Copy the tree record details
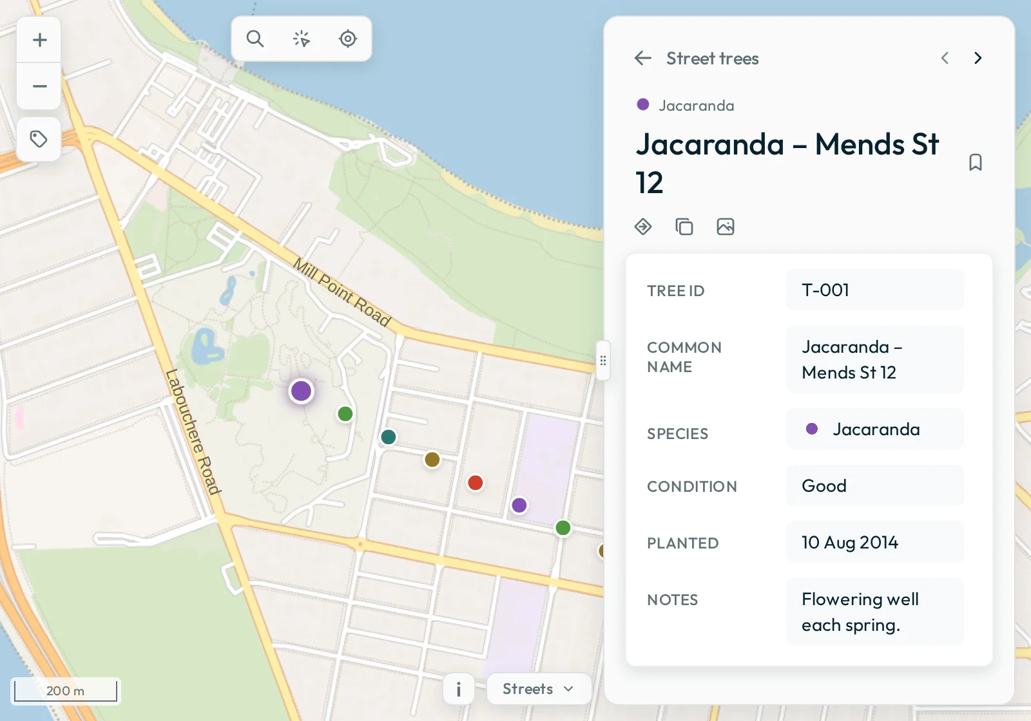1031x721 pixels. [x=684, y=227]
